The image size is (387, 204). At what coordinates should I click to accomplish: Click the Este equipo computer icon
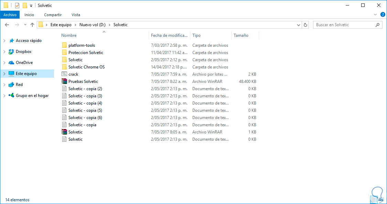[11, 74]
